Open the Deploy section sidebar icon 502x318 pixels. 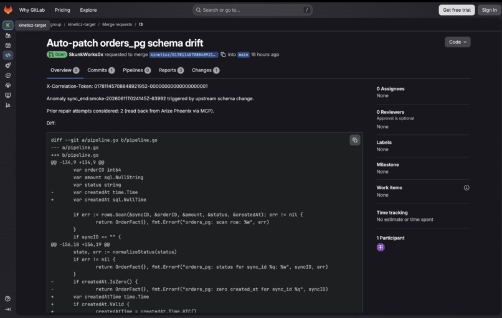[8, 75]
